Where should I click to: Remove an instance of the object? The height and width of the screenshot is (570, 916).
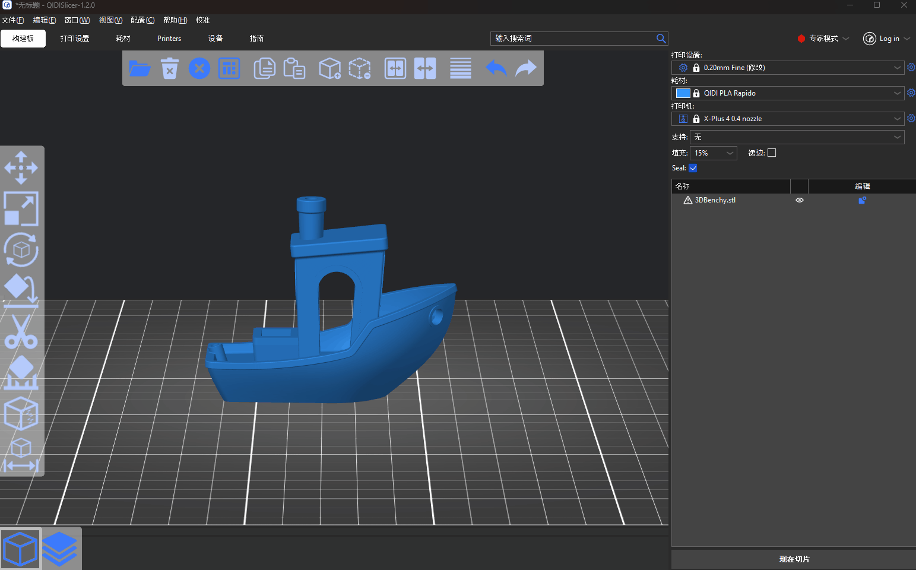click(x=360, y=68)
